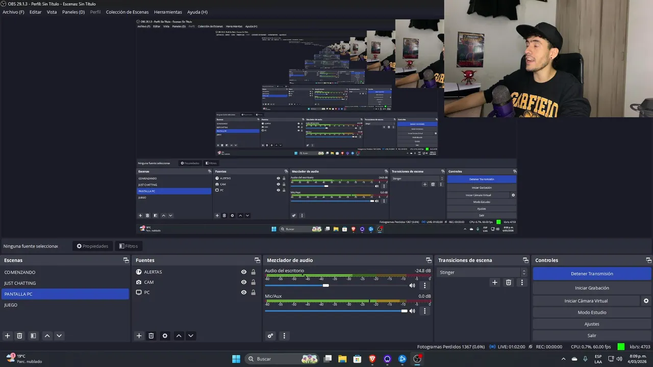Image resolution: width=653 pixels, height=367 pixels.
Task: Open virtual camera settings gear icon
Action: [646, 301]
